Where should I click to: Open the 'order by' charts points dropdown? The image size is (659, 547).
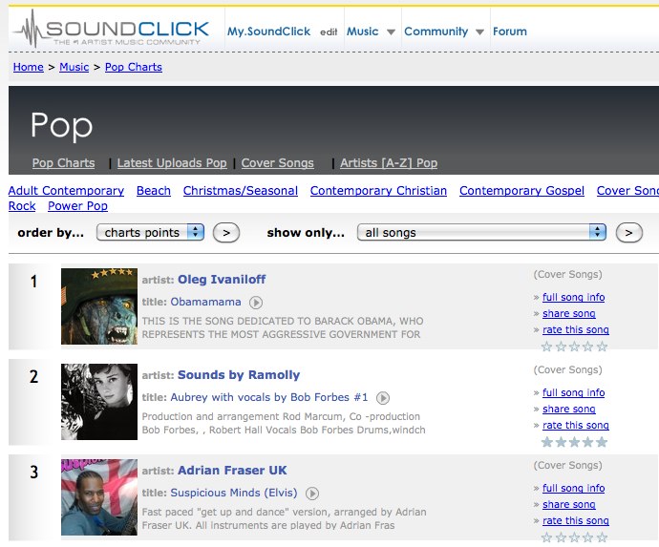coord(150,232)
